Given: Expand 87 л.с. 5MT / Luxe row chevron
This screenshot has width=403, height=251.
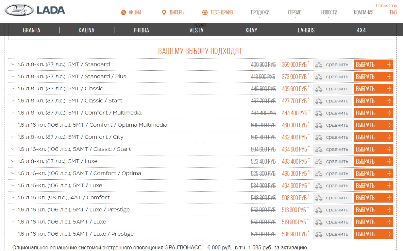Looking at the screenshot, I should [x=13, y=161].
